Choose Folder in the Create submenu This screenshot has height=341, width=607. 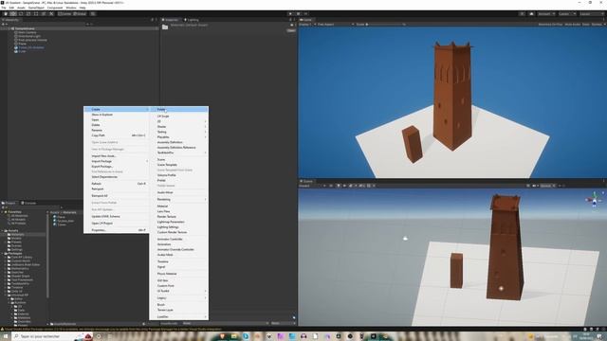[x=179, y=110]
